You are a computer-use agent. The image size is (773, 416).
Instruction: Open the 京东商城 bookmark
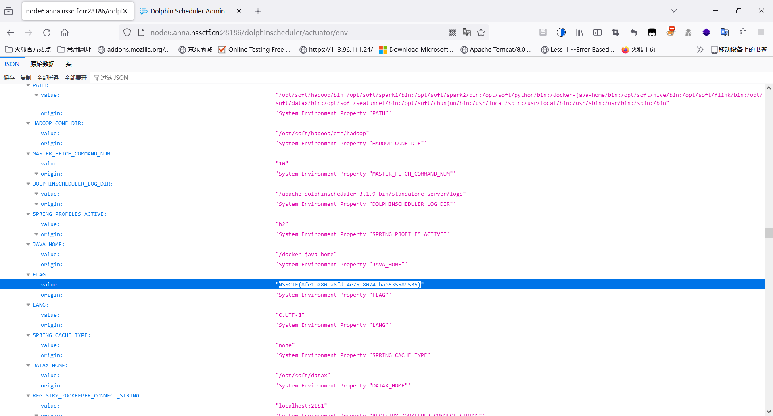point(195,50)
